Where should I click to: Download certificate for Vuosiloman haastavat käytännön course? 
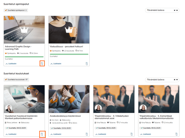coord(42,134)
